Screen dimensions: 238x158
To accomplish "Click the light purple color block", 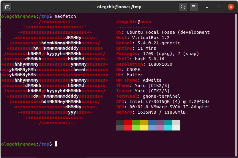I will tap(160, 128).
